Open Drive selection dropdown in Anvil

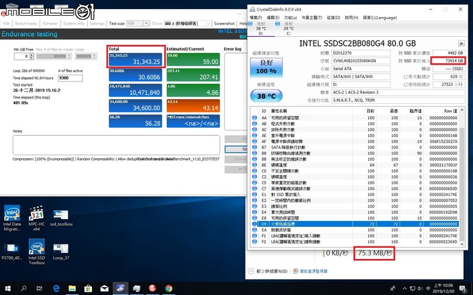pyautogui.click(x=187, y=23)
